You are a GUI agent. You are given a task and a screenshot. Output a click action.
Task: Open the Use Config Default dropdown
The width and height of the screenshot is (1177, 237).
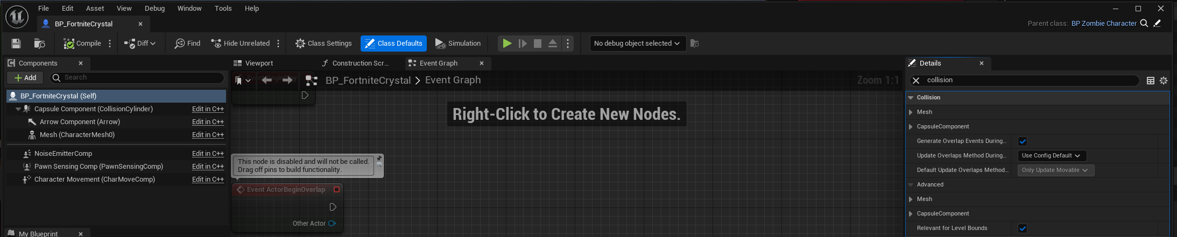click(x=1052, y=156)
